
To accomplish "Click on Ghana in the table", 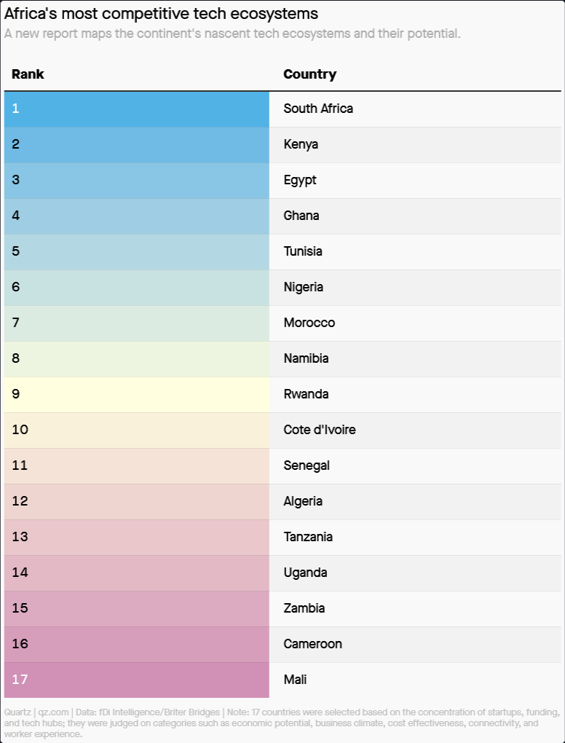I will click(x=301, y=216).
